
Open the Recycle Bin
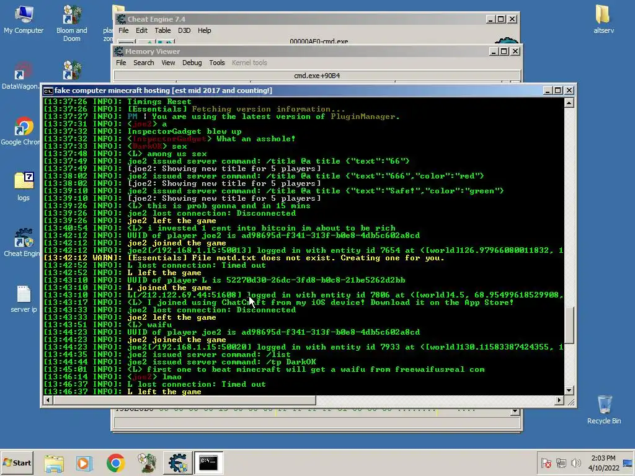(604, 409)
